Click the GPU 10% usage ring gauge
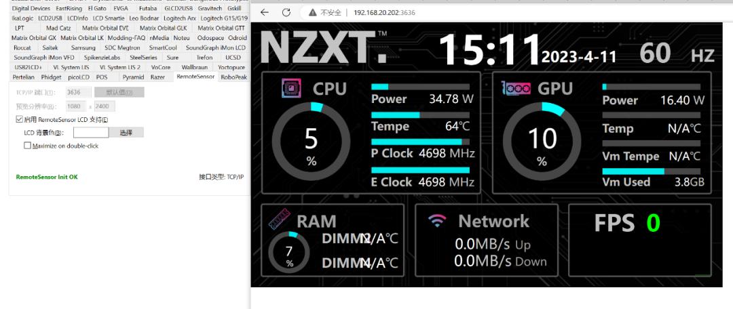This screenshot has height=309, width=733. pyautogui.click(x=542, y=142)
